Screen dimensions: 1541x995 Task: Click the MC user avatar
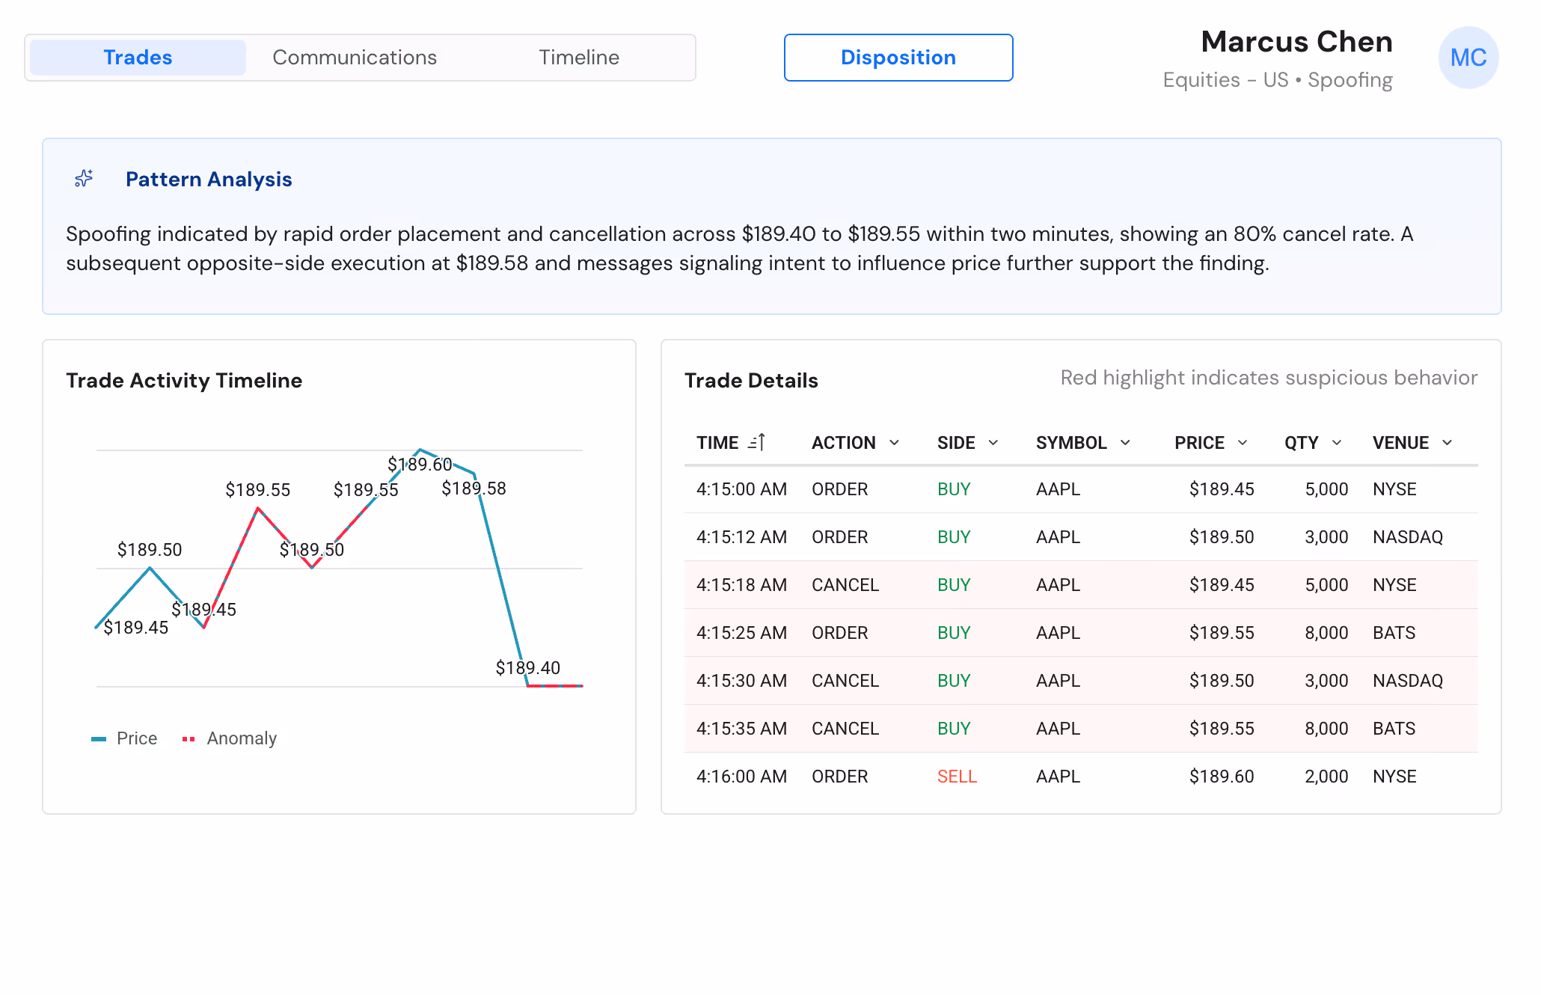coord(1468,58)
